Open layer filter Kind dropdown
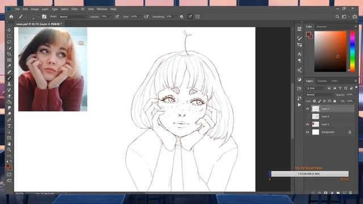The width and height of the screenshot is (363, 204). (315, 88)
